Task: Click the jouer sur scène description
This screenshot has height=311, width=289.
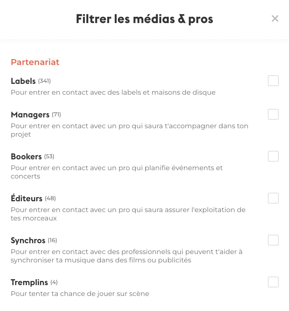Action: coord(80,294)
